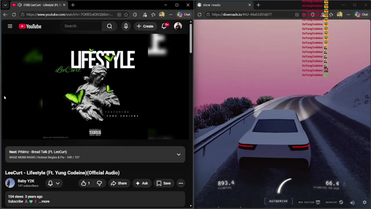
Task: Open favorites list icon in slow roads window
Action: pyautogui.click(x=331, y=15)
